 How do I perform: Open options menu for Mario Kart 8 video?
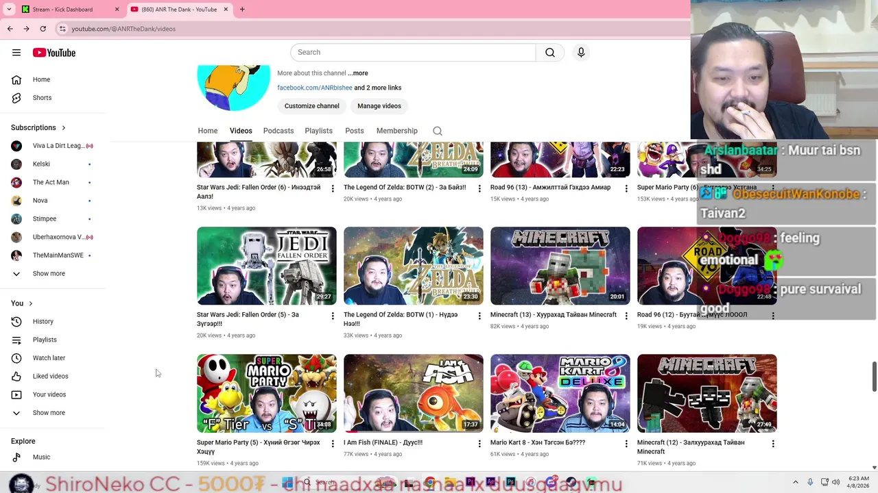point(626,444)
